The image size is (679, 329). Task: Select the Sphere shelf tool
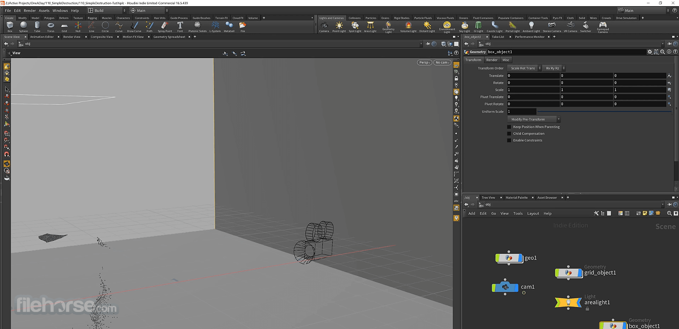24,26
